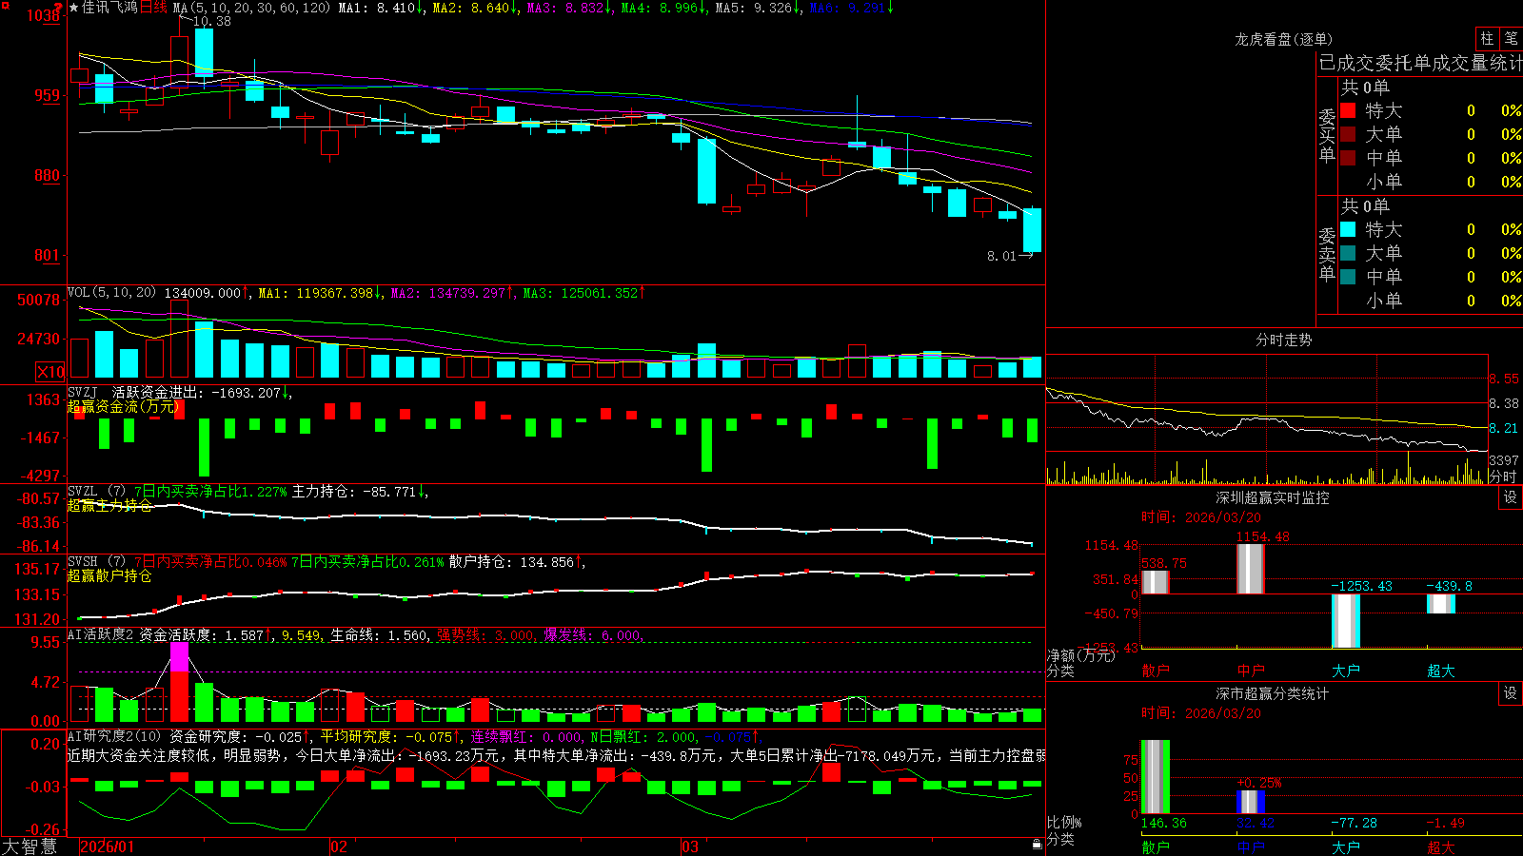Click the 2026/01 date marker on the timeline
1523x856 pixels.
[108, 846]
